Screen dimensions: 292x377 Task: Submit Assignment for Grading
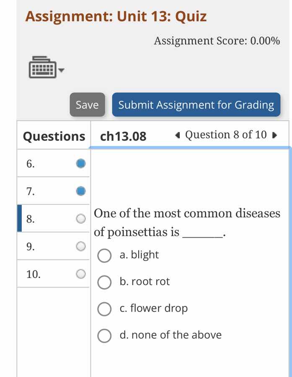[196, 105]
